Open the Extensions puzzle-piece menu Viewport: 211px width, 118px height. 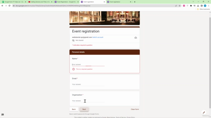coord(191,6)
